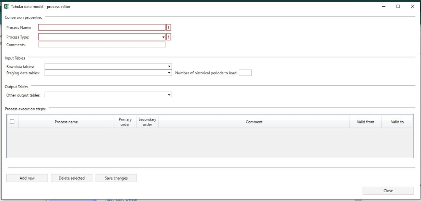Open the Process Type dropdown

pyautogui.click(x=163, y=37)
